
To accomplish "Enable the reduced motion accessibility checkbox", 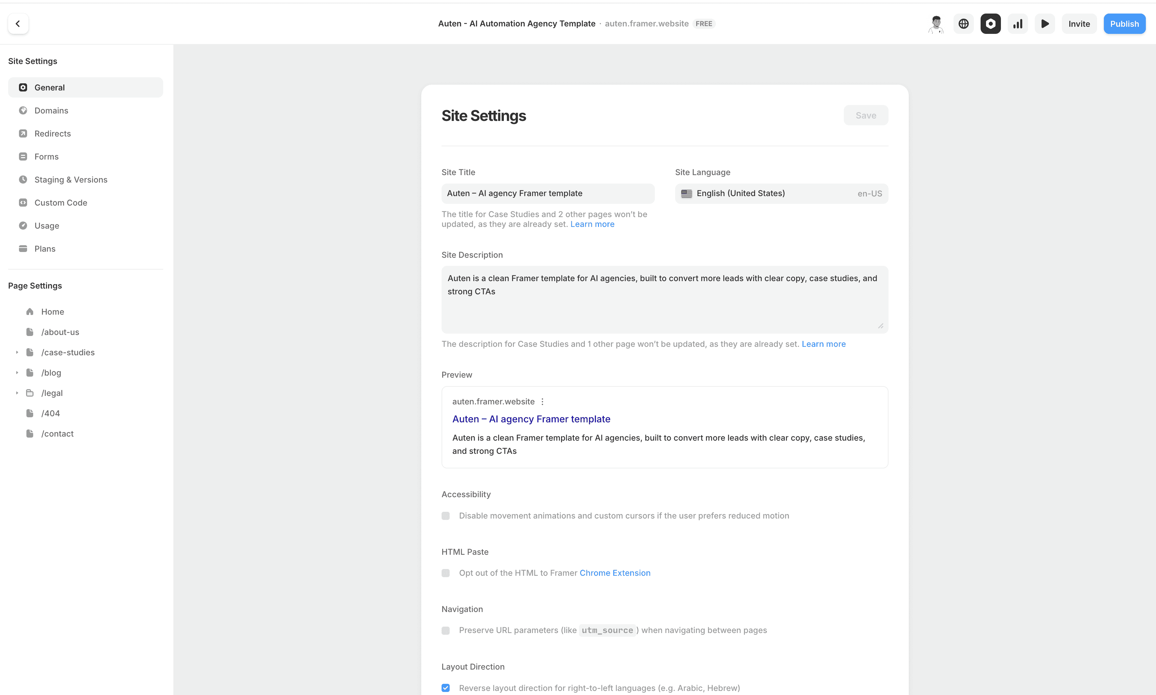I will point(446,515).
